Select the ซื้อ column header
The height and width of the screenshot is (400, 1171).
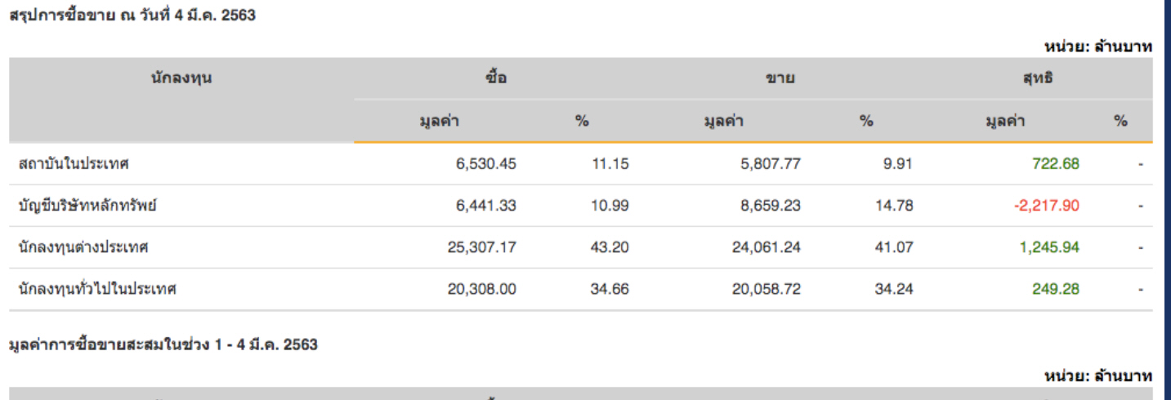[x=495, y=78]
